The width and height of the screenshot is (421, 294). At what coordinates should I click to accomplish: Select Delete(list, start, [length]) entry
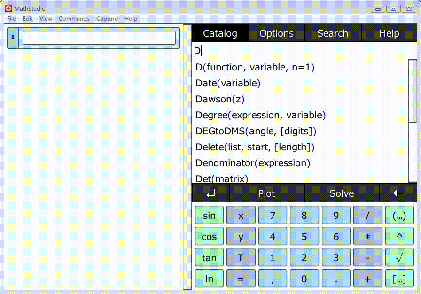(x=300, y=147)
